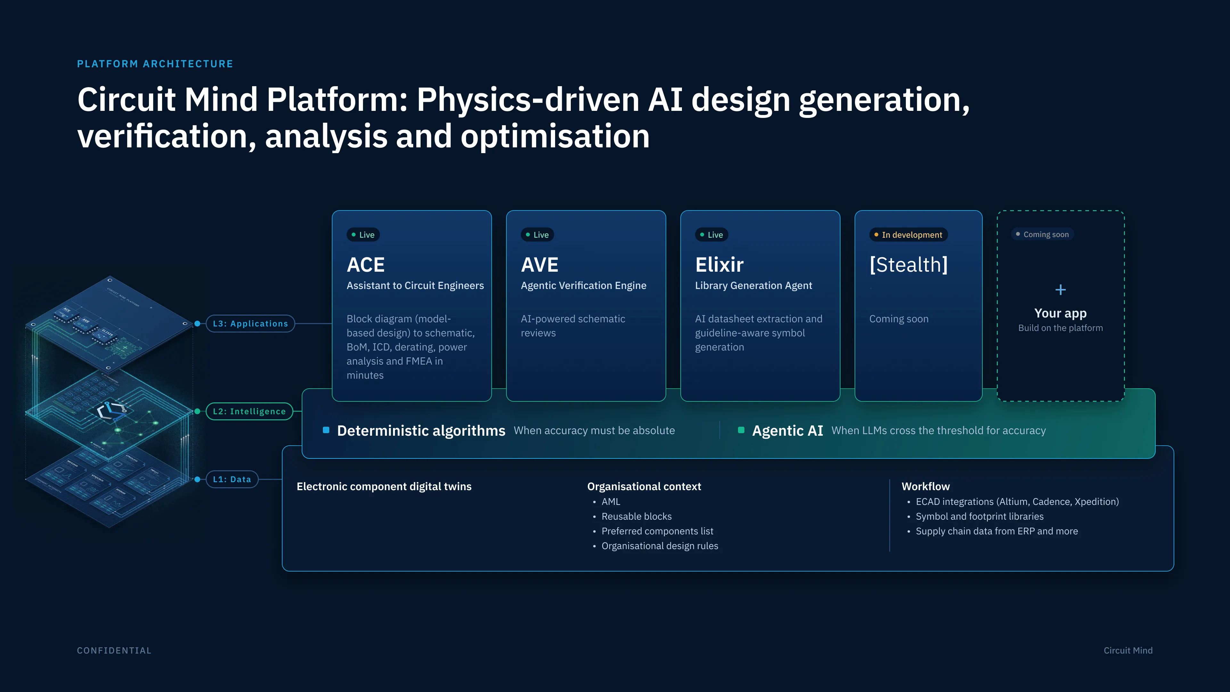Click the Live status badge on Elixir card
Screen dimensions: 1230x692
click(x=711, y=235)
